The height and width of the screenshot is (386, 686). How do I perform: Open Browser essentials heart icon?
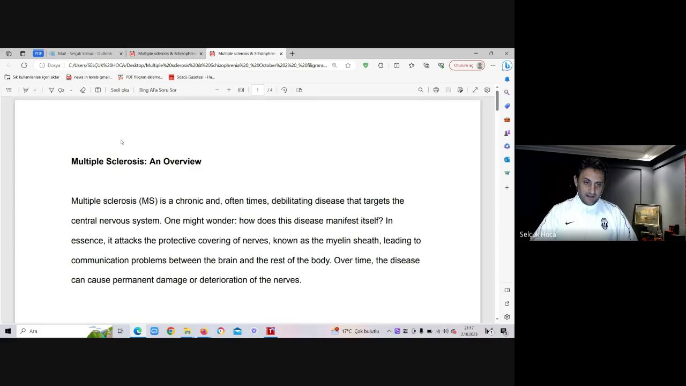click(x=441, y=65)
